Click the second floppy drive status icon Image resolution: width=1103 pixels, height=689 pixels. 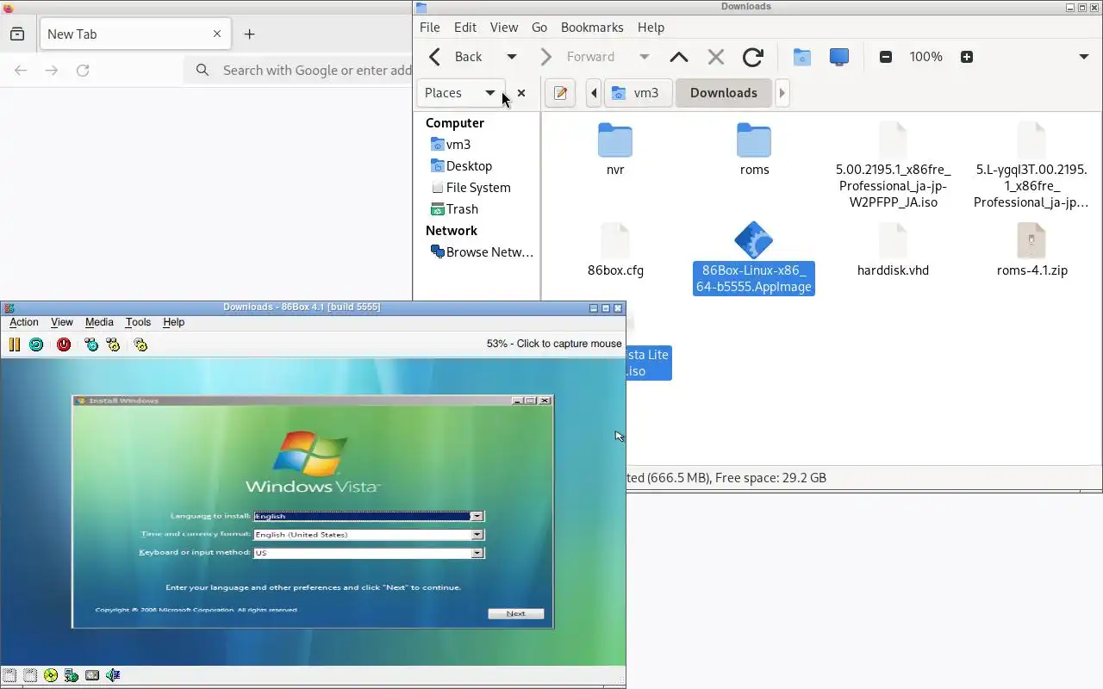[30, 675]
